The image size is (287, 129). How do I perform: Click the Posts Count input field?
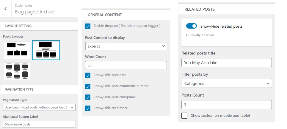tap(227, 105)
